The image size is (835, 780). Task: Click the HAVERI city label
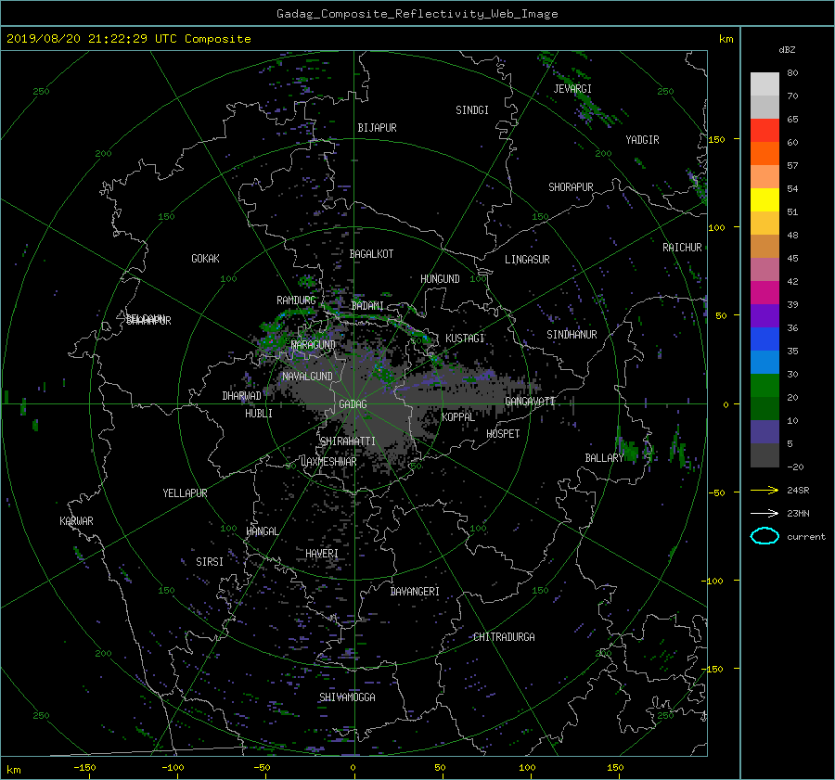pyautogui.click(x=322, y=554)
